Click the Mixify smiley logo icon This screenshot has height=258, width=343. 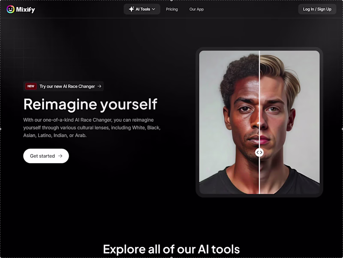click(11, 9)
